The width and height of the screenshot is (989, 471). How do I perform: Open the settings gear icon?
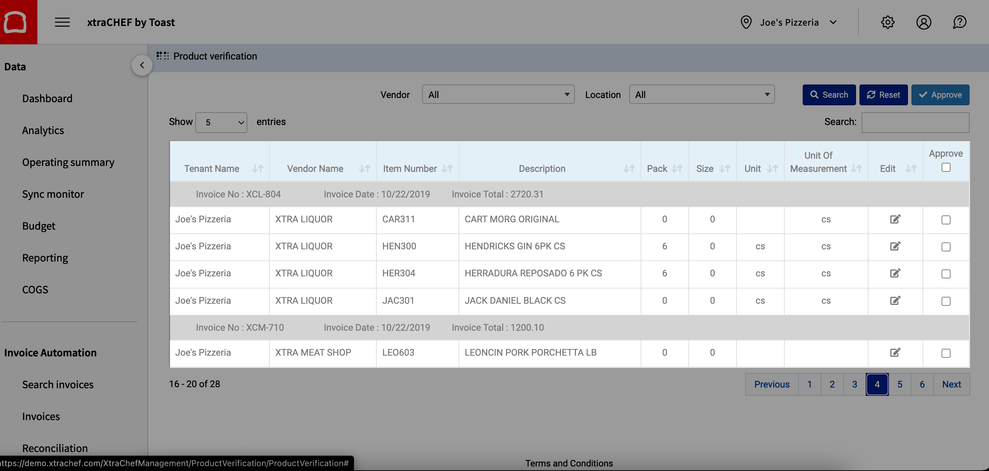[887, 22]
